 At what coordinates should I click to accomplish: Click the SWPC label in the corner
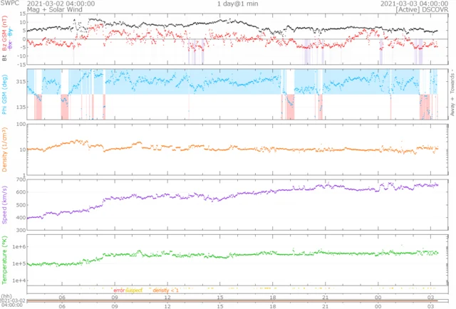(x=9, y=4)
